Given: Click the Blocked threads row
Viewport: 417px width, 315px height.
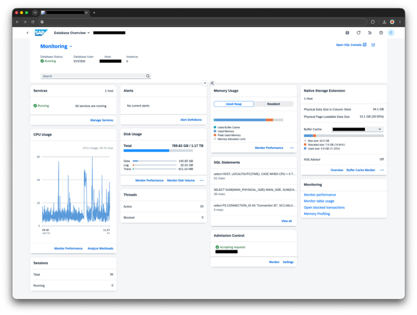Looking at the screenshot, I should pos(164,217).
